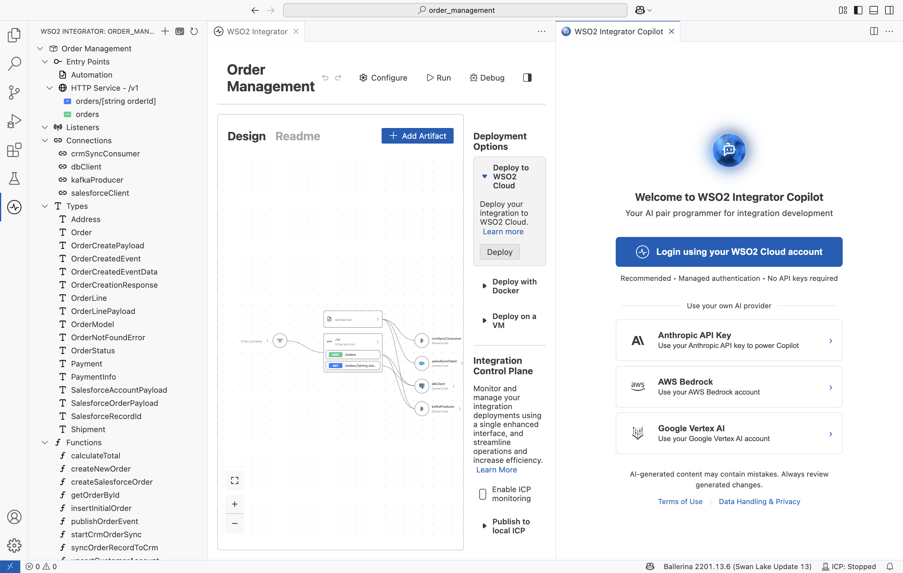
Task: Select the Design tab
Action: click(x=246, y=136)
